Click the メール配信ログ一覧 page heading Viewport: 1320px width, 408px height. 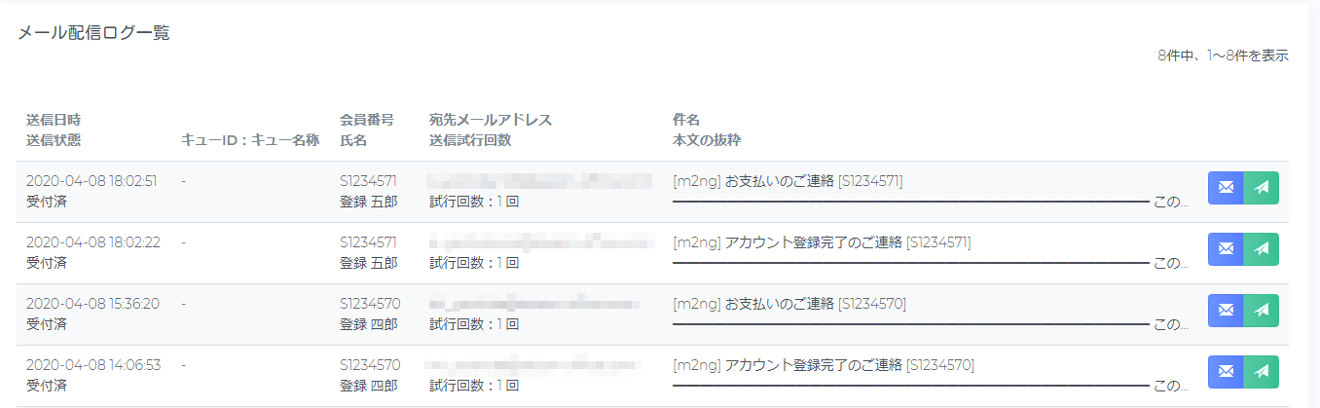click(93, 33)
